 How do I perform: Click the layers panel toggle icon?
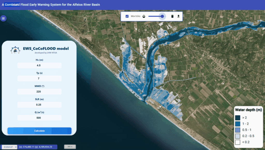(x=3, y=18)
